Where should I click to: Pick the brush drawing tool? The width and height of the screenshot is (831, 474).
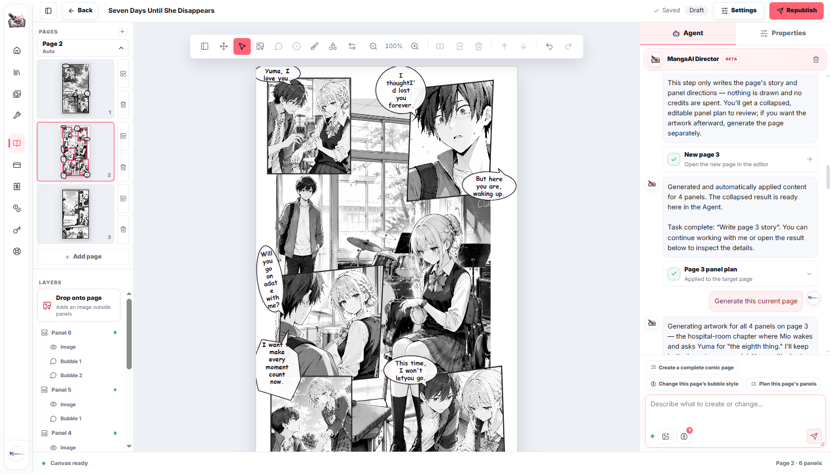[314, 46]
